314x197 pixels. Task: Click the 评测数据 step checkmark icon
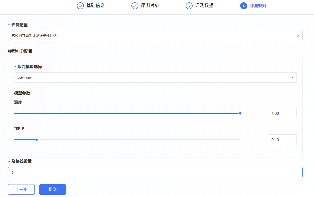(x=189, y=6)
